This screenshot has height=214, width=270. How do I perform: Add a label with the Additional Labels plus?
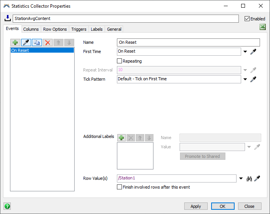click(x=122, y=138)
